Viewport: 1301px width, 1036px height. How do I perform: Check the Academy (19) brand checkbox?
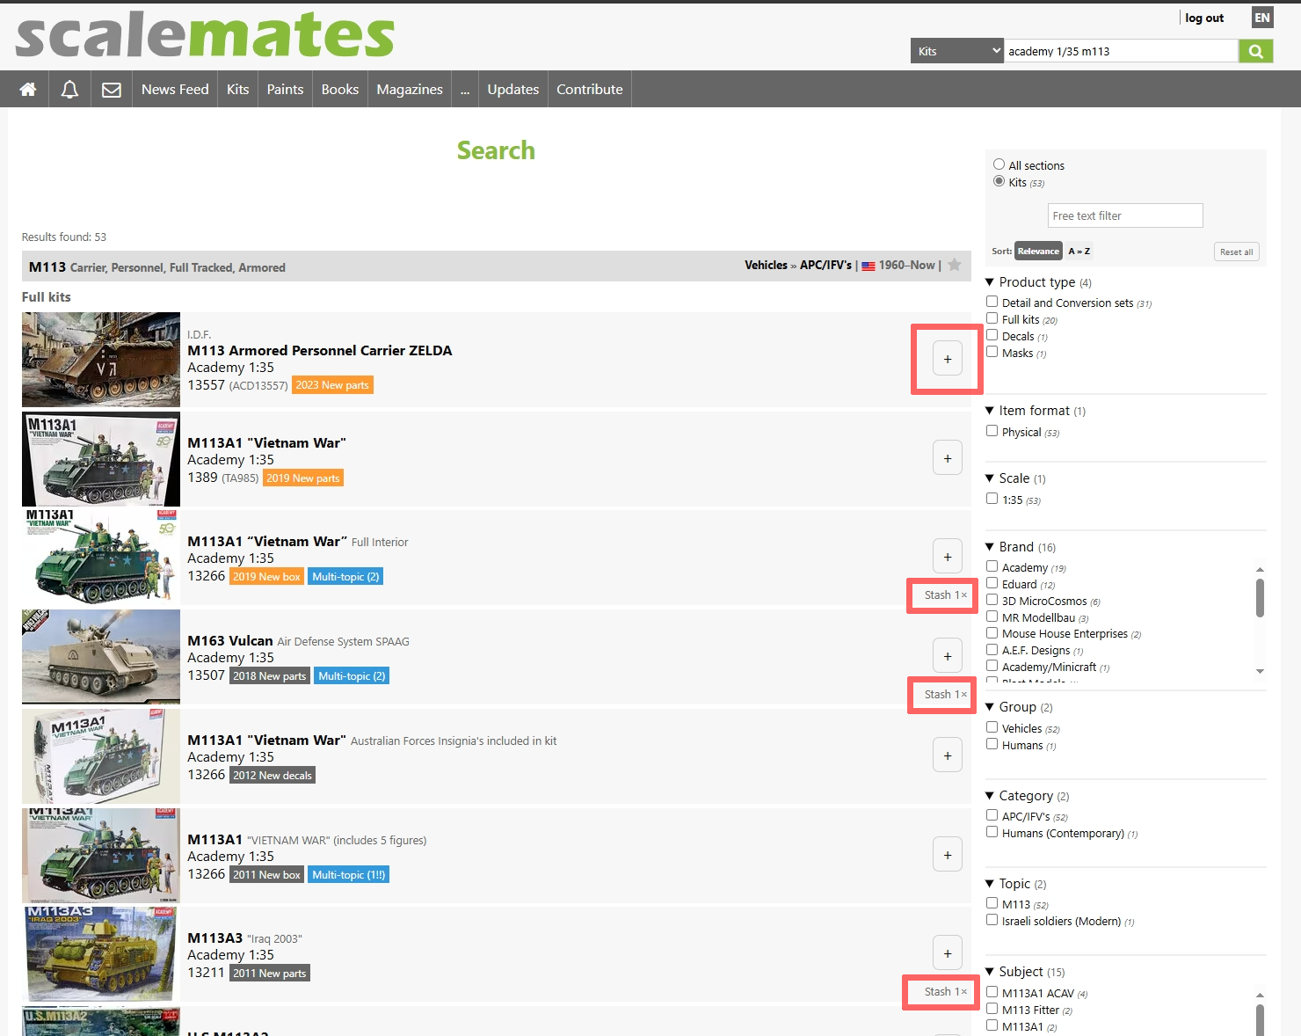click(992, 566)
